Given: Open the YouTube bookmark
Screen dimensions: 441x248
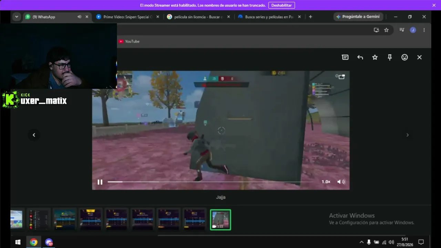Looking at the screenshot, I should pyautogui.click(x=129, y=41).
